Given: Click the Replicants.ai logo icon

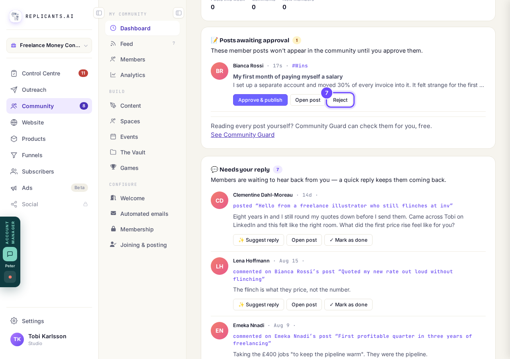Looking at the screenshot, I should click(x=16, y=16).
